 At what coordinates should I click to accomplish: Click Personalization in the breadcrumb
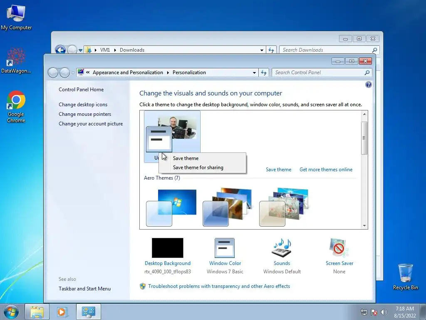tap(189, 72)
